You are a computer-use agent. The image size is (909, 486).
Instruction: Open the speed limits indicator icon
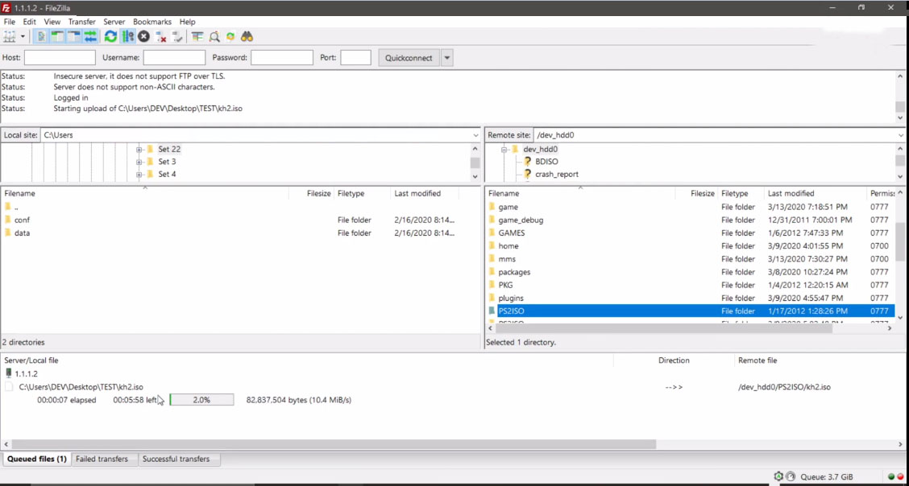(x=791, y=476)
